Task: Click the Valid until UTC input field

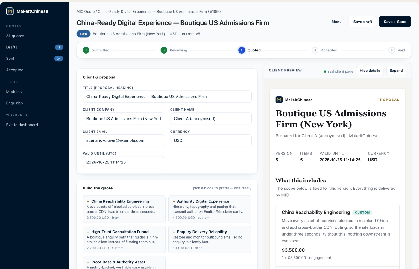Action: tap(123, 162)
